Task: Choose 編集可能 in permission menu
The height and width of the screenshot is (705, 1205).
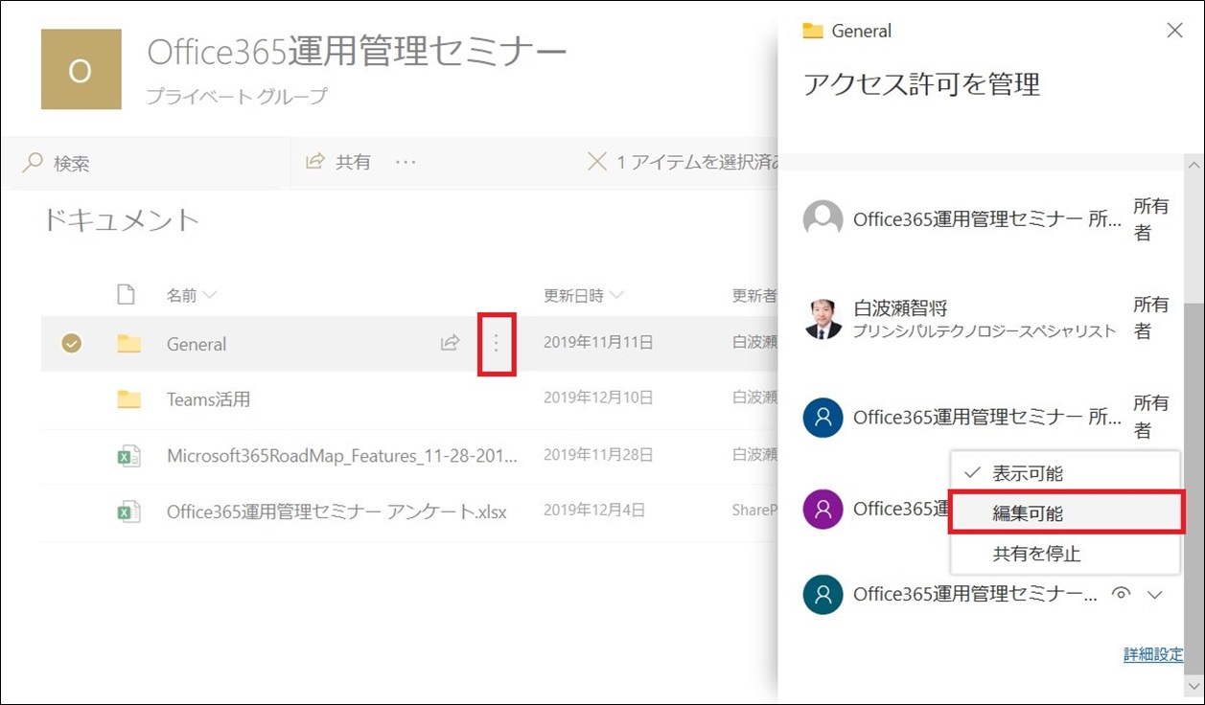Action: tap(1065, 513)
